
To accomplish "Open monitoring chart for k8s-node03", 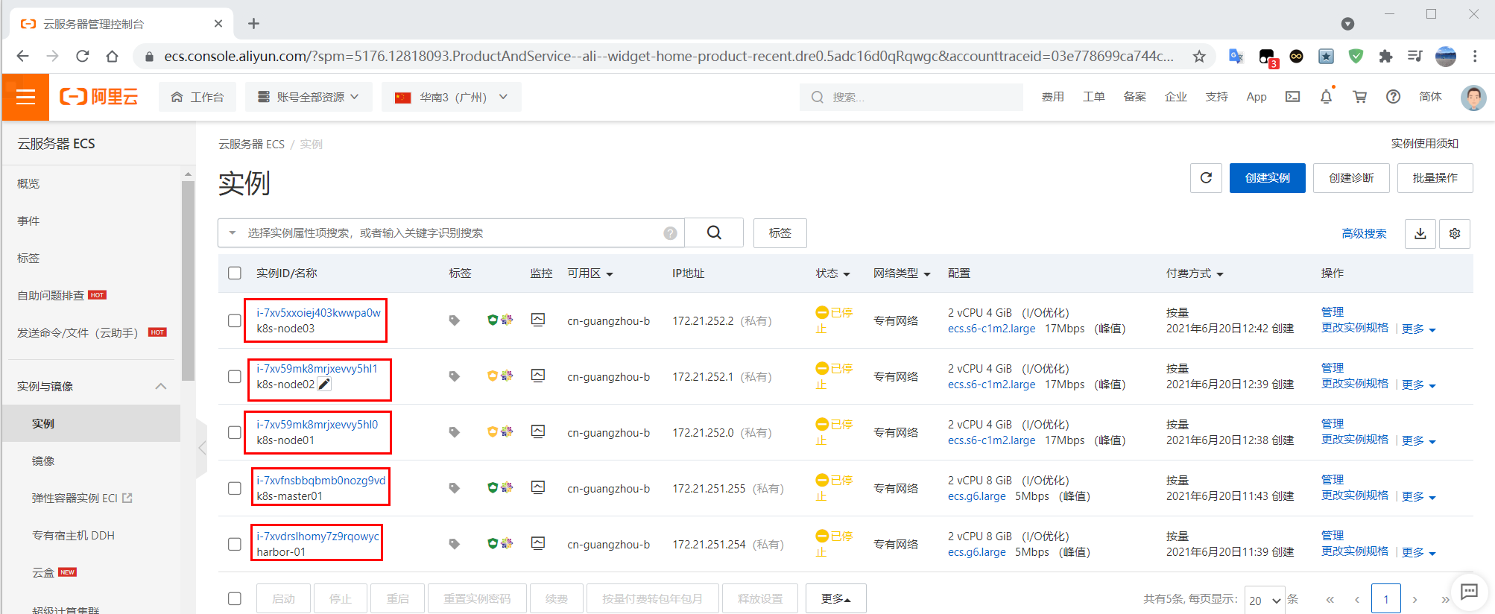I will (x=538, y=320).
